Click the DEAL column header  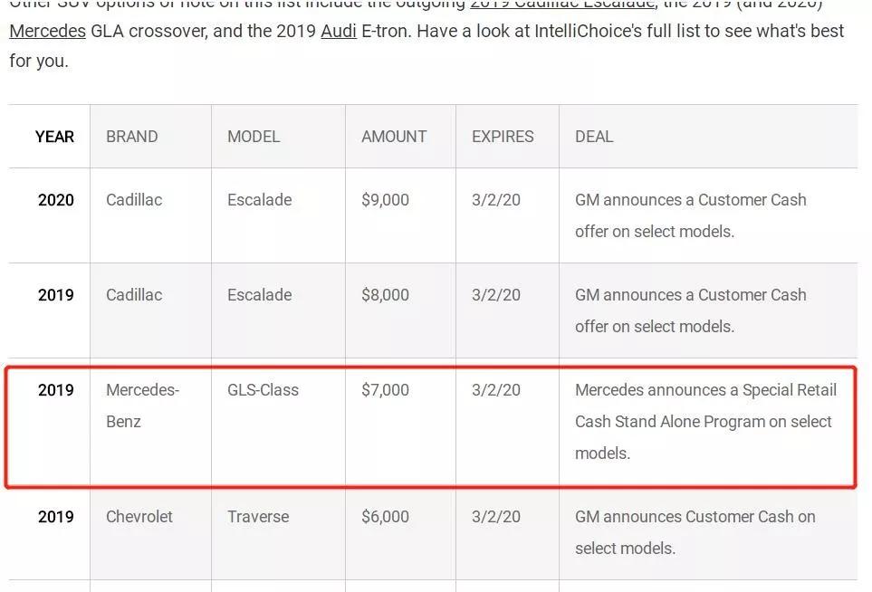594,137
